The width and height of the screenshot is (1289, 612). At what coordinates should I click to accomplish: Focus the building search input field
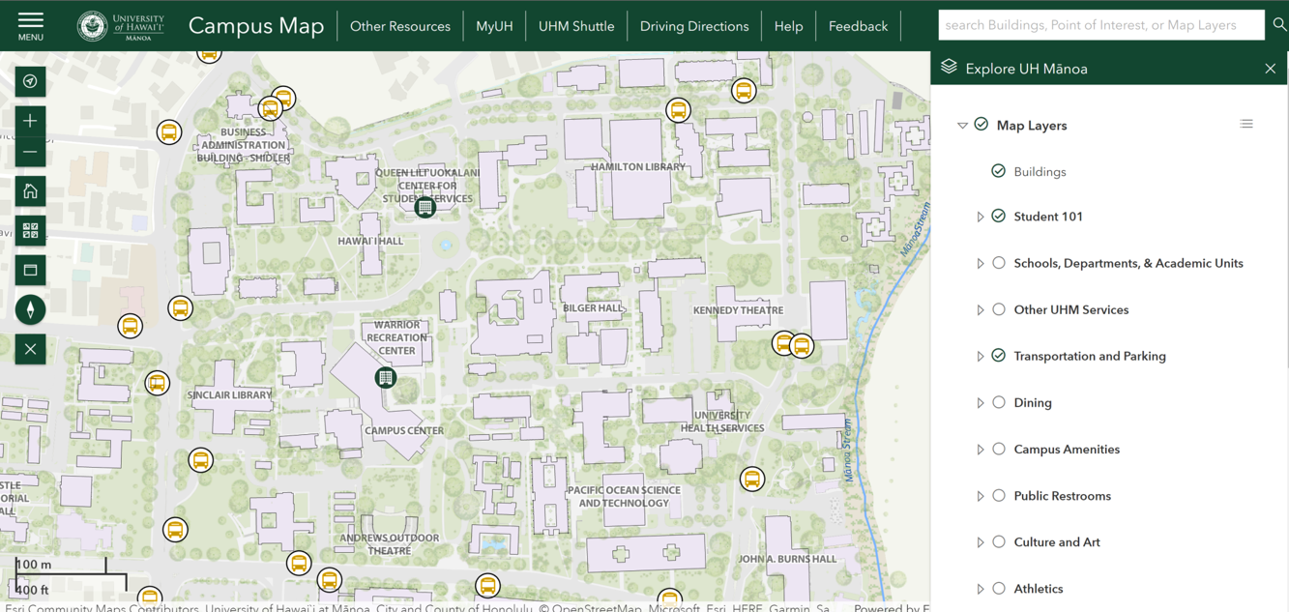pos(1100,25)
